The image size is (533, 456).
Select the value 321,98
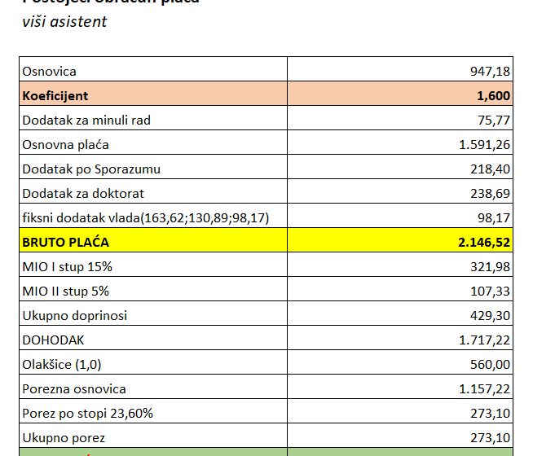pyautogui.click(x=490, y=267)
